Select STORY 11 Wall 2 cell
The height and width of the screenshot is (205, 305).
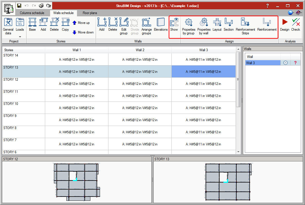click(x=140, y=96)
